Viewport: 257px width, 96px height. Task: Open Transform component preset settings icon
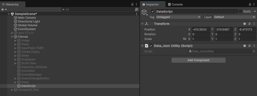(249, 24)
